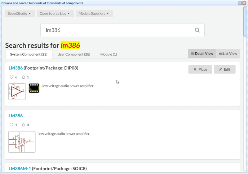Select the User Component (28) tab

click(74, 54)
